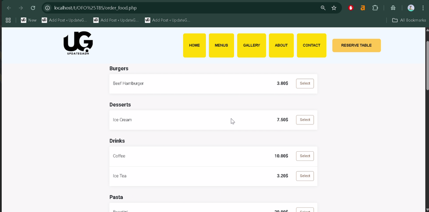Select the Ice Tea item

305,176
